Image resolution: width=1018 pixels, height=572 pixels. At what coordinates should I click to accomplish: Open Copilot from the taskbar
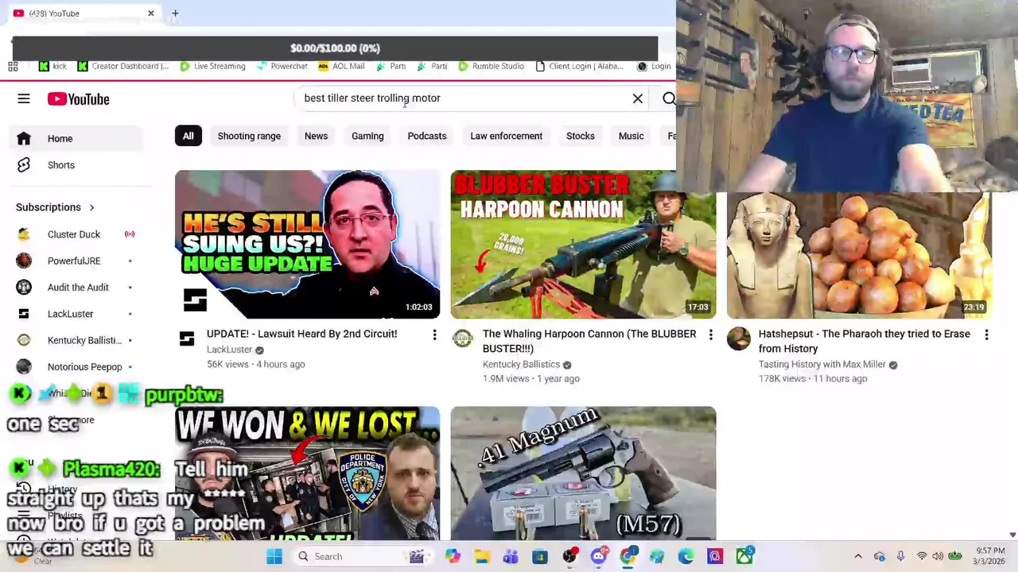pyautogui.click(x=453, y=557)
